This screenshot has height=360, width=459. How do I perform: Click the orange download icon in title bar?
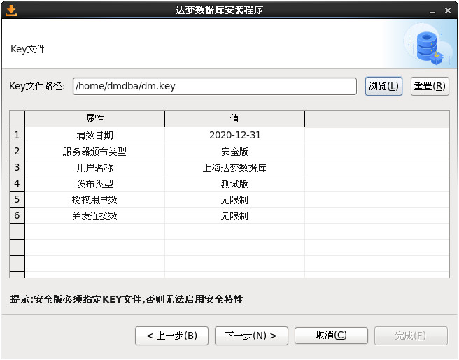pyautogui.click(x=11, y=10)
